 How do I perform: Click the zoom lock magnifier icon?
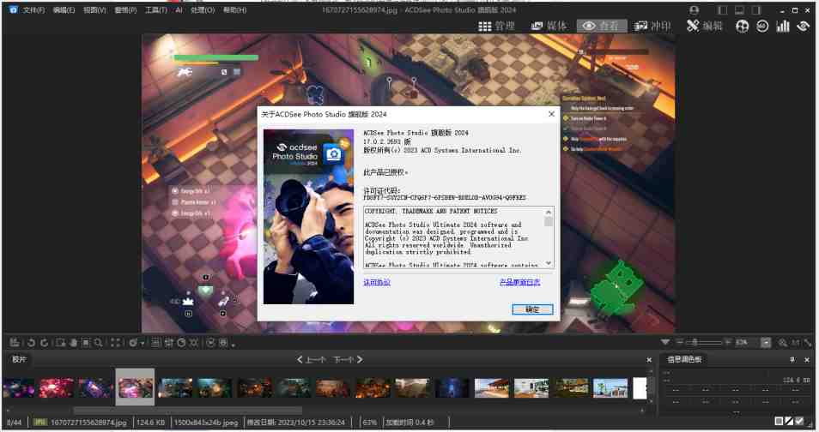[782, 343]
